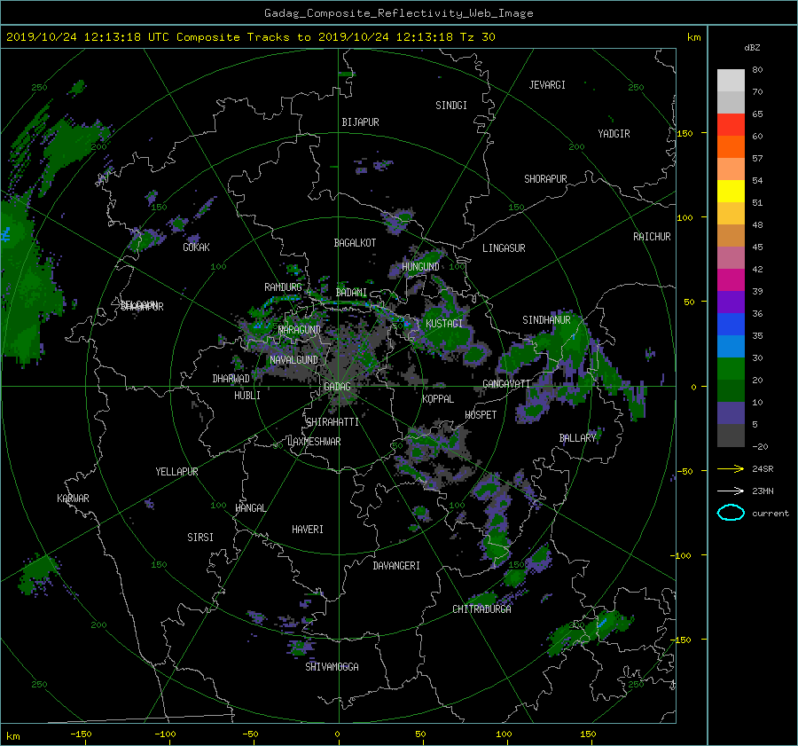Click the '-20' dBZ scale value

click(x=760, y=446)
